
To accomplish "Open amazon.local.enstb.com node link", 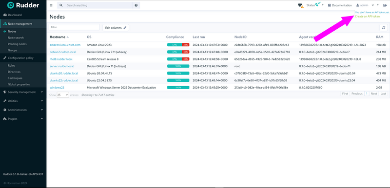I will pos(65,45).
